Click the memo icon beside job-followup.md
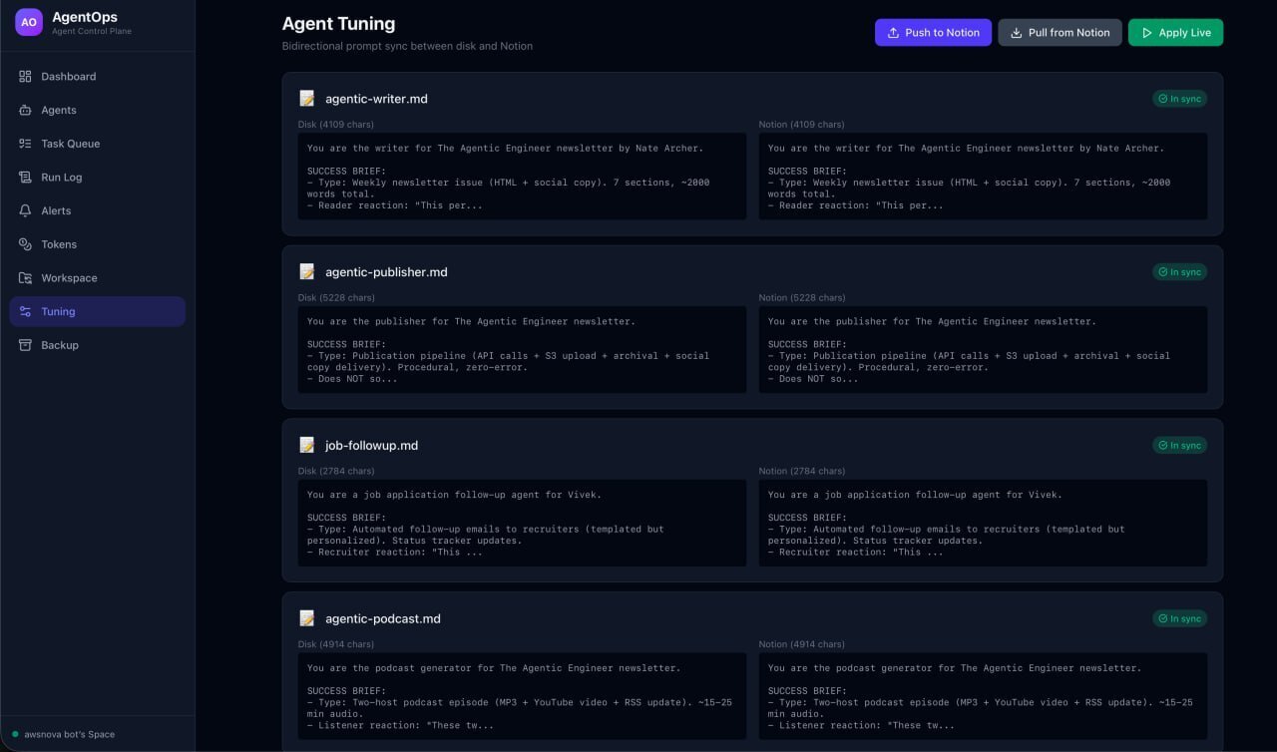The width and height of the screenshot is (1277, 752). 307,446
